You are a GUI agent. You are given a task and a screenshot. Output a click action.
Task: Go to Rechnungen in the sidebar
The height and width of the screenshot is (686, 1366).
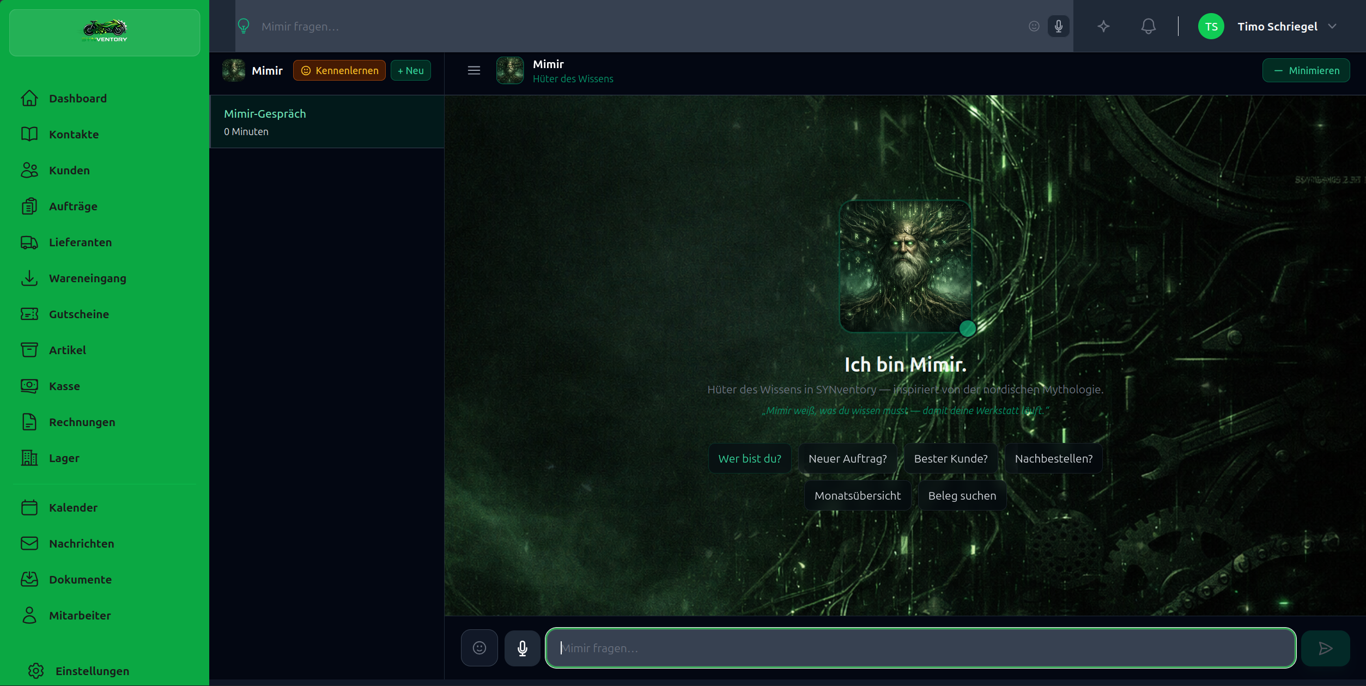click(x=82, y=422)
